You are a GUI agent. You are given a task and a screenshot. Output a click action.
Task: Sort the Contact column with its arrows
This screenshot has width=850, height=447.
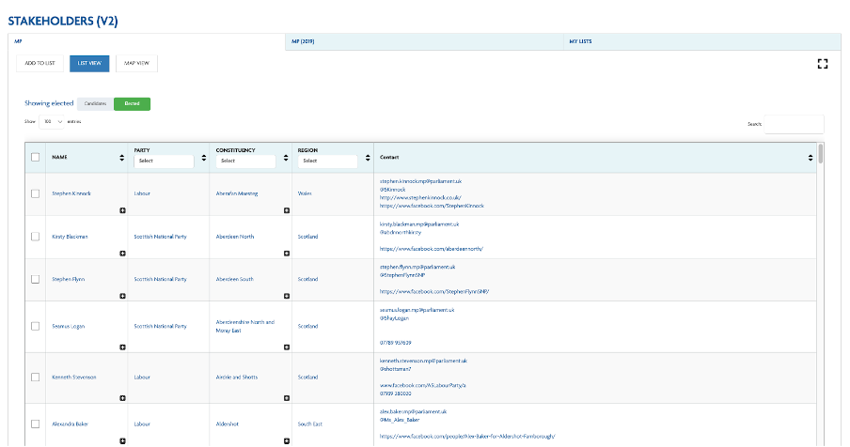[811, 158]
